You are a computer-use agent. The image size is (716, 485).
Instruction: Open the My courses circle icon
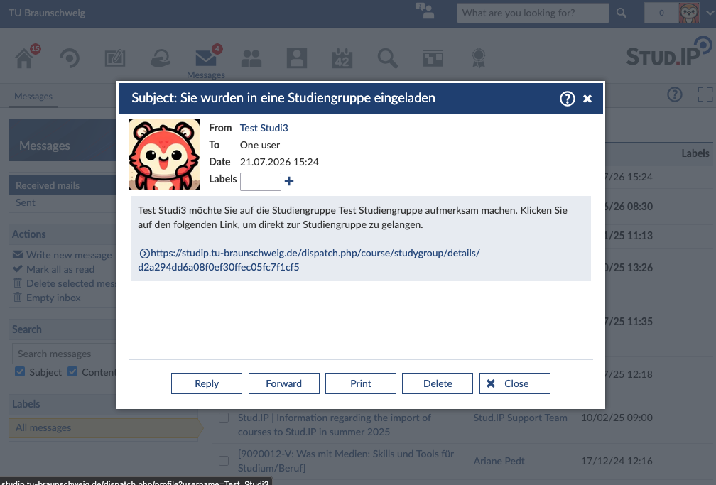point(70,58)
